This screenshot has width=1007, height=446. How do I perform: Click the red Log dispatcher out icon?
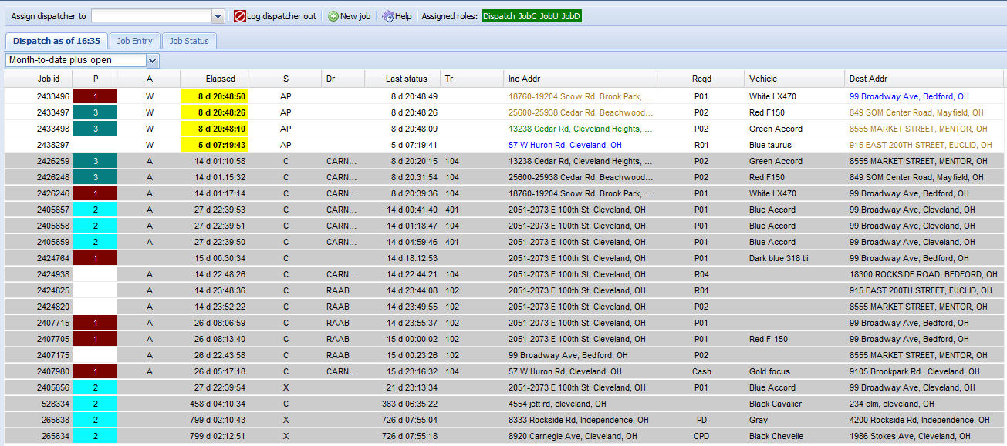coord(240,16)
